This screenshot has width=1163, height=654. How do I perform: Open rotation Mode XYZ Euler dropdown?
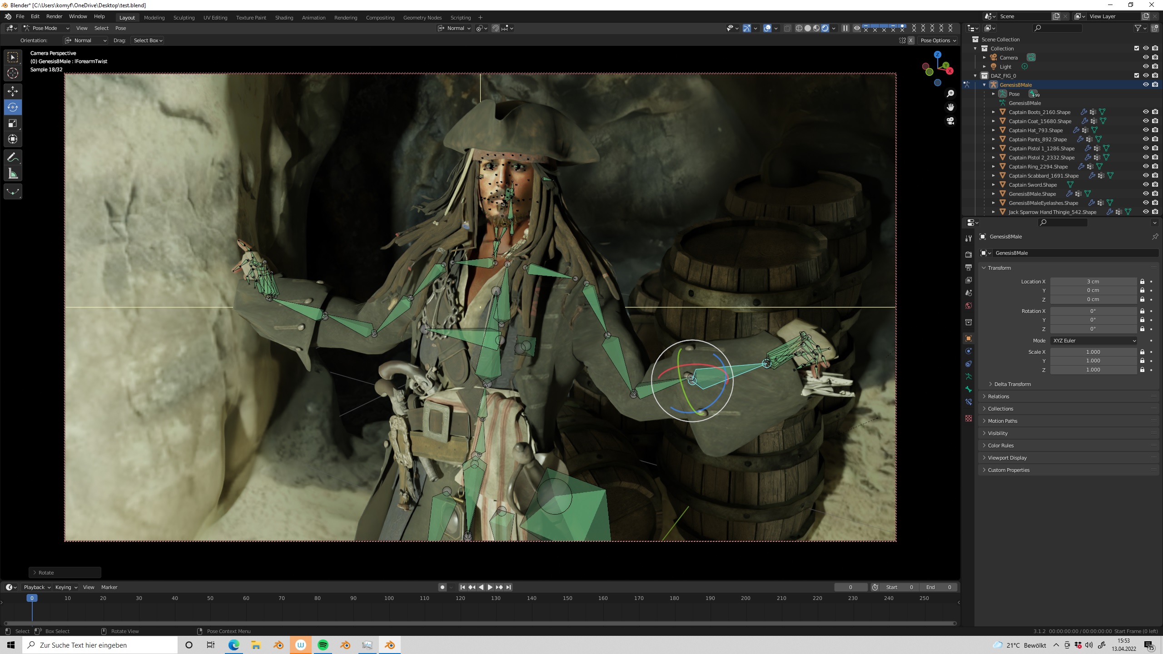tap(1093, 341)
